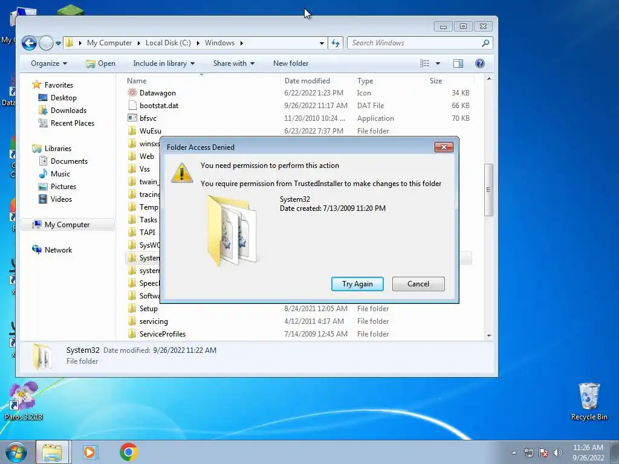Select the Setup folder
The width and height of the screenshot is (619, 464).
(148, 309)
